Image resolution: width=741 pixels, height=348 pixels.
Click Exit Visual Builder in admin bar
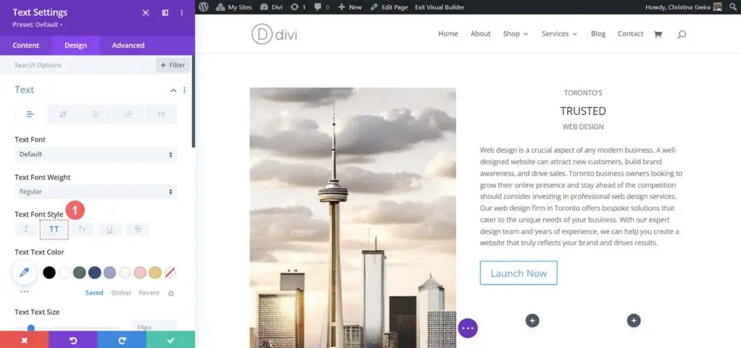(439, 7)
